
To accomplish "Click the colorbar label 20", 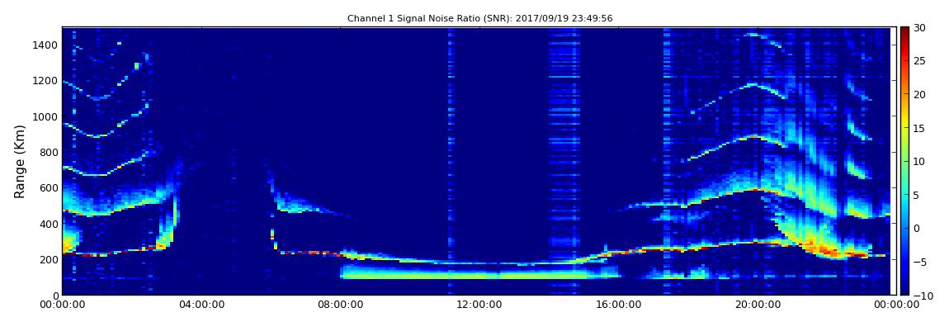I will (x=919, y=94).
